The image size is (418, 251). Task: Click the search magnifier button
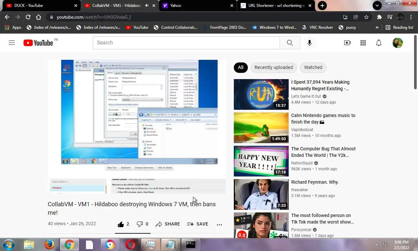(x=290, y=43)
